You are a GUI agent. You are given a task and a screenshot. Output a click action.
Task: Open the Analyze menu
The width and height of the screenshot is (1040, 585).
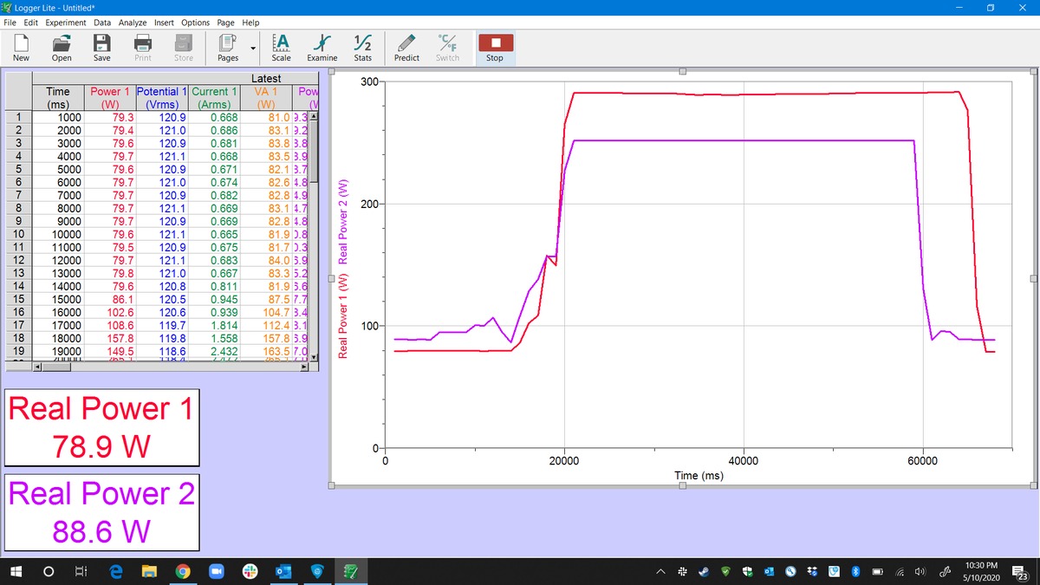coord(133,23)
